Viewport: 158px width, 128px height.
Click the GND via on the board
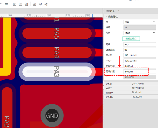pos(52,116)
